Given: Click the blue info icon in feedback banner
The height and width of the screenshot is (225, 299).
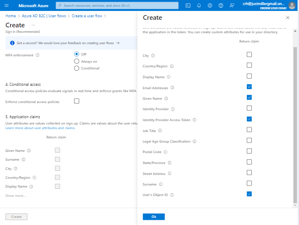Looking at the screenshot, I should click(x=12, y=43).
